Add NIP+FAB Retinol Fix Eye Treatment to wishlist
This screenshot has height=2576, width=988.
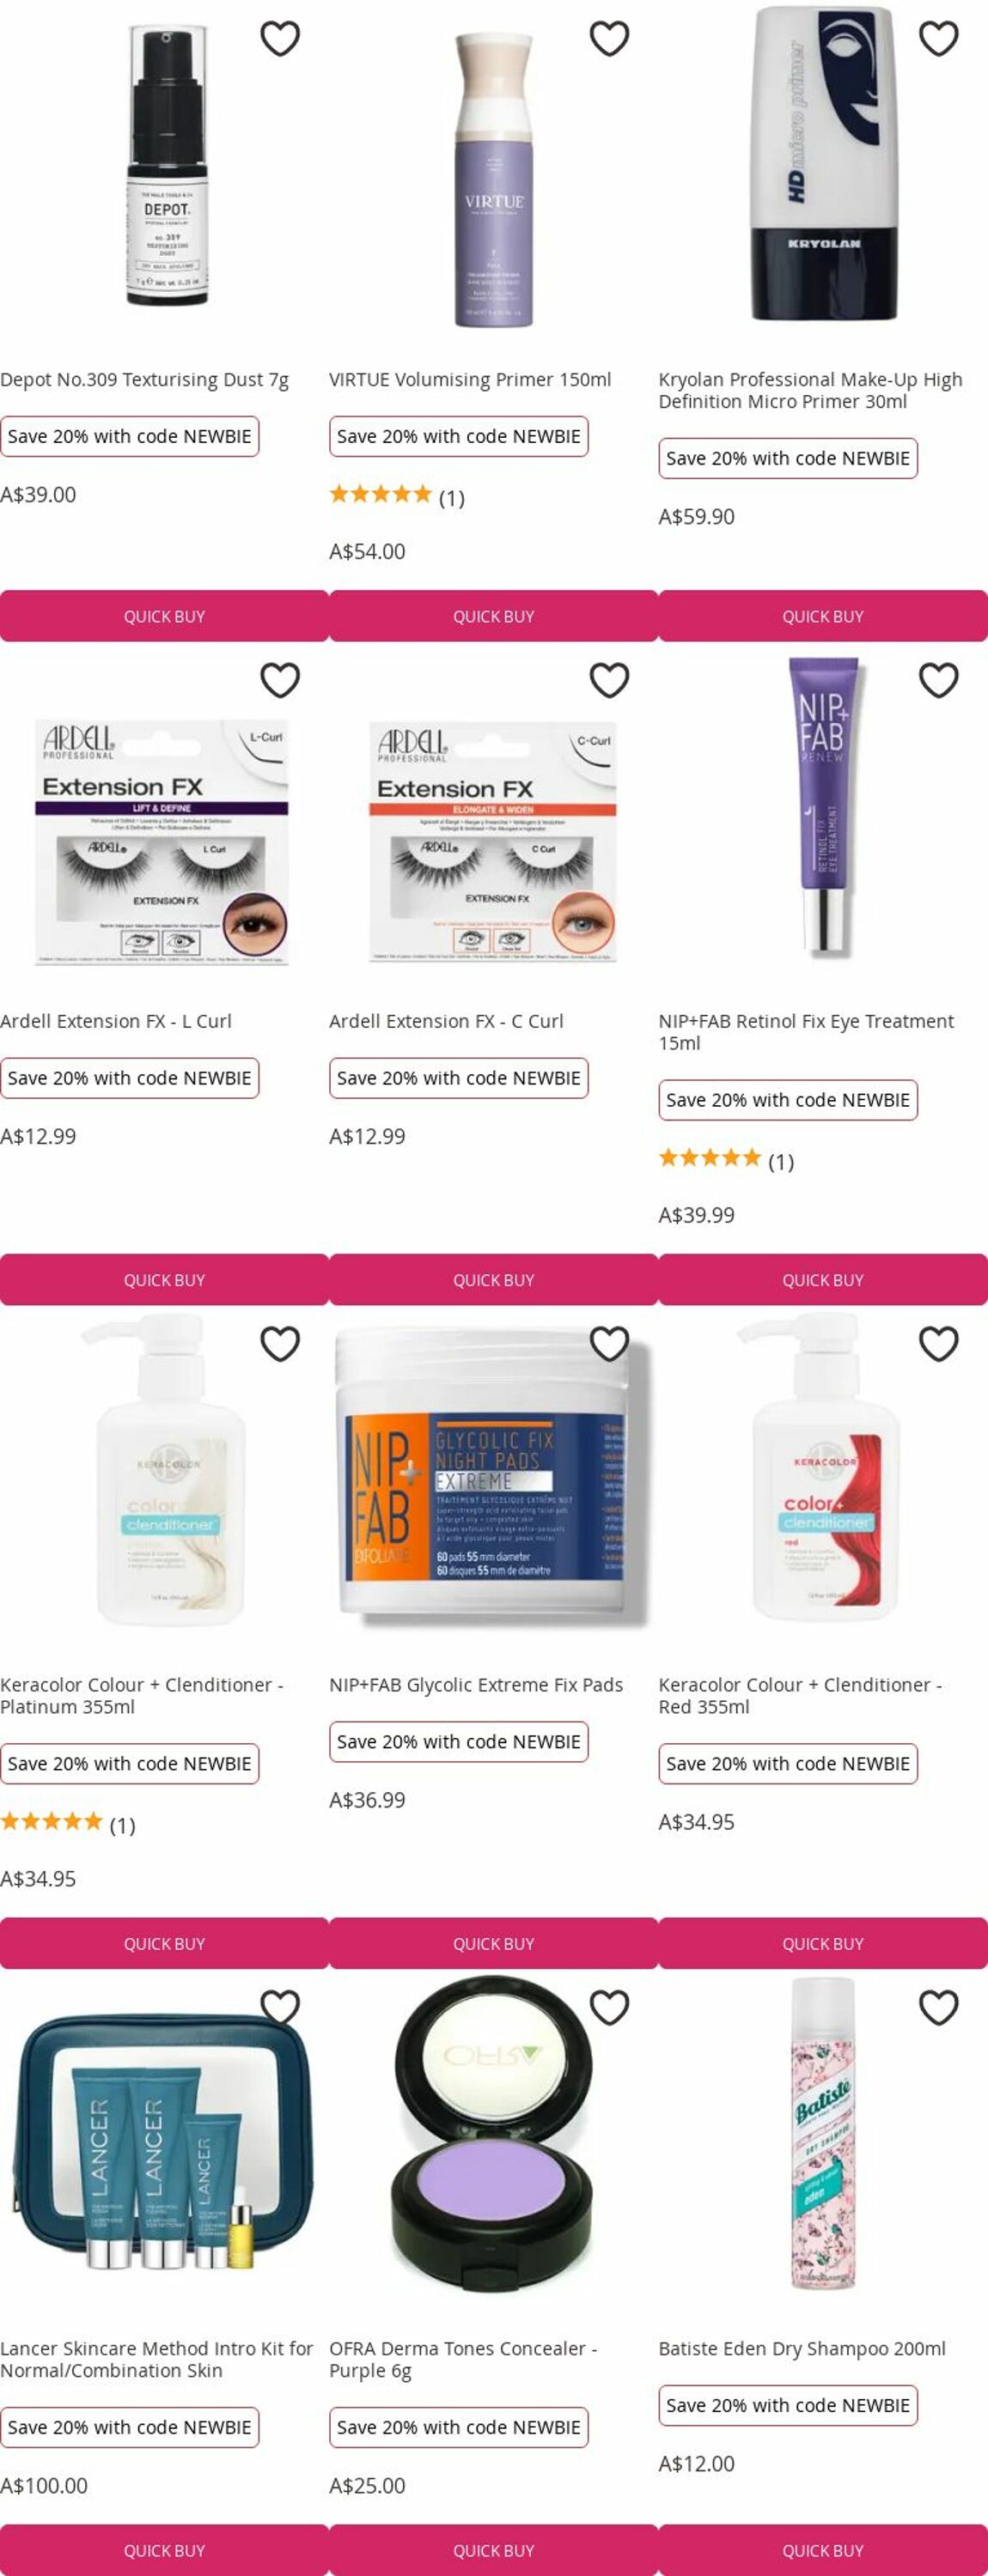point(939,680)
